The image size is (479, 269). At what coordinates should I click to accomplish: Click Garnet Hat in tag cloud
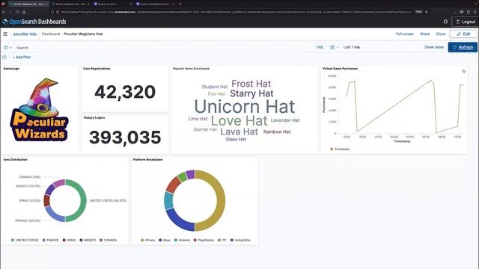pos(205,129)
